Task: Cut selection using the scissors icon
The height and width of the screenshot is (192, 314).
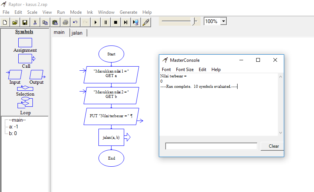Action: [x=35, y=22]
